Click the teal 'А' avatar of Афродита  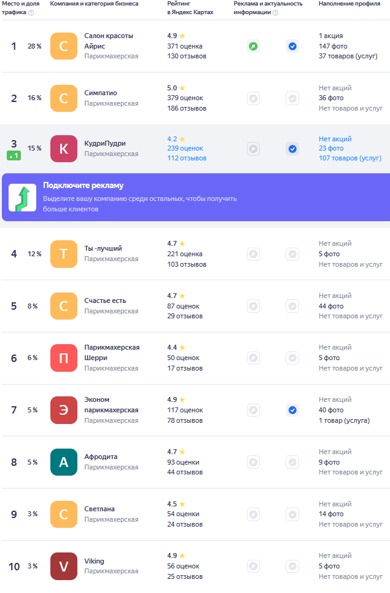64,462
